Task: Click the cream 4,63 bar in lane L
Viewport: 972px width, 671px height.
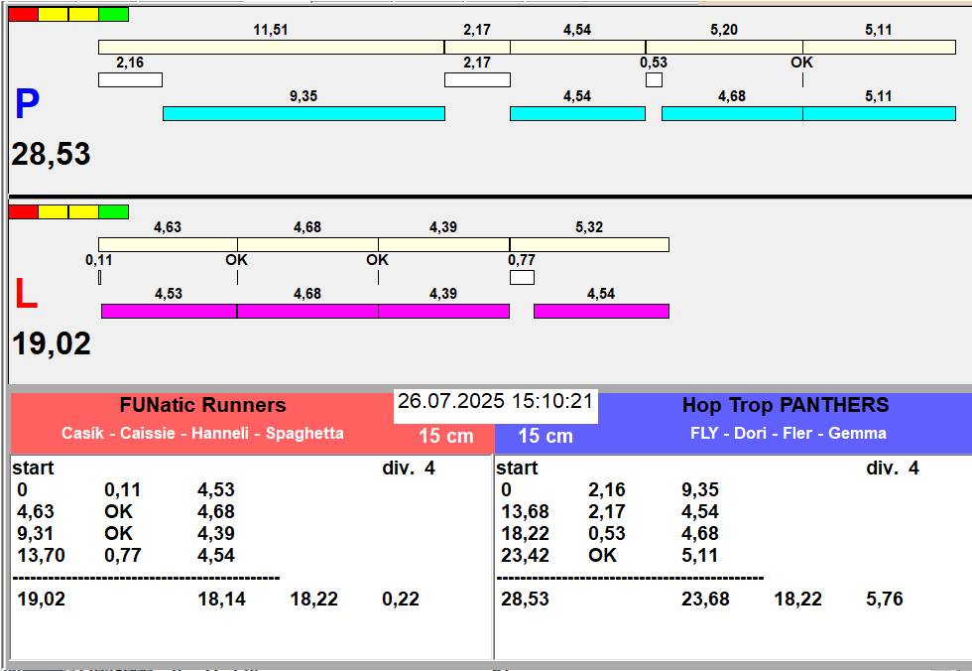Action: [x=168, y=244]
